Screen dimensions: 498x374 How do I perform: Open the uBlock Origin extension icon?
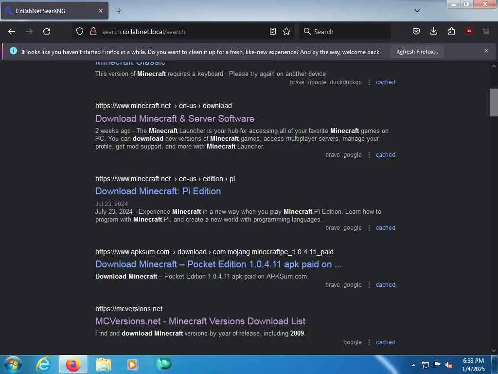coord(469,31)
